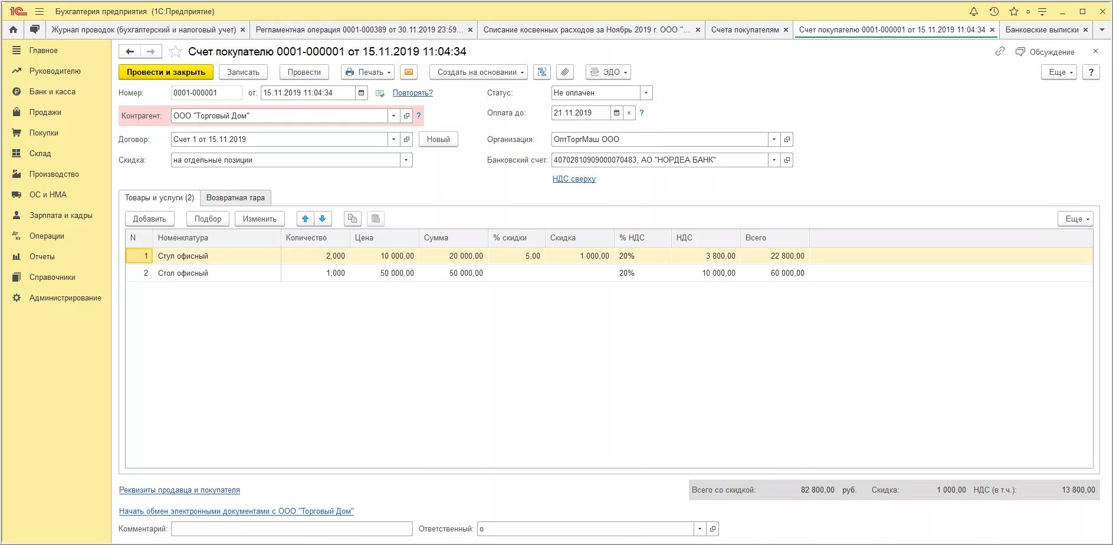The image size is (1113, 545).
Task: Expand the Печать dropdown
Action: [x=368, y=72]
